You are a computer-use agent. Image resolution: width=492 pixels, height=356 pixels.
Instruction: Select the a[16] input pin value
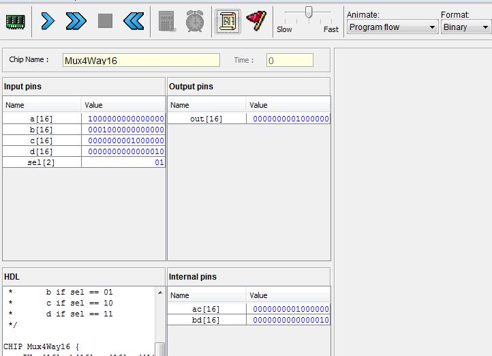pos(125,119)
